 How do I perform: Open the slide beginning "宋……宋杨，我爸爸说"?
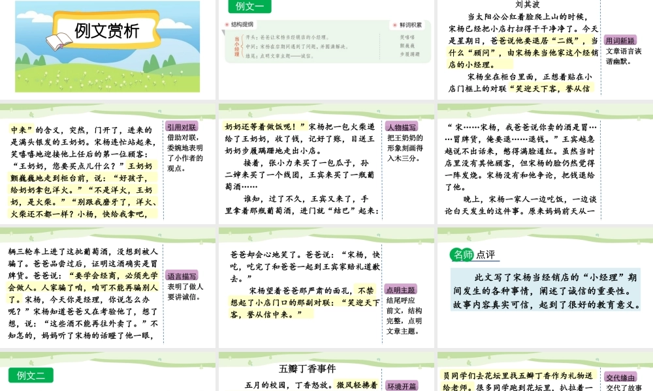tap(545, 164)
